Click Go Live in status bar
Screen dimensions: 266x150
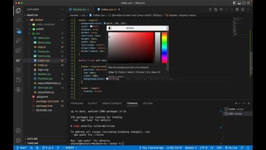[x=231, y=147]
